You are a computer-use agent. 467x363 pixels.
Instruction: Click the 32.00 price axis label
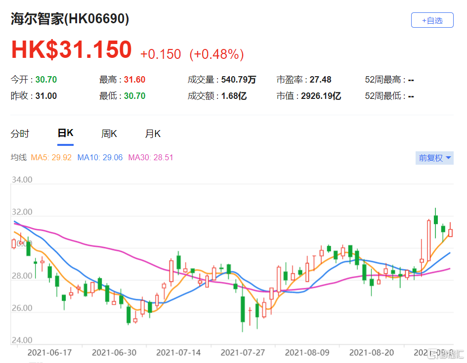(x=22, y=212)
